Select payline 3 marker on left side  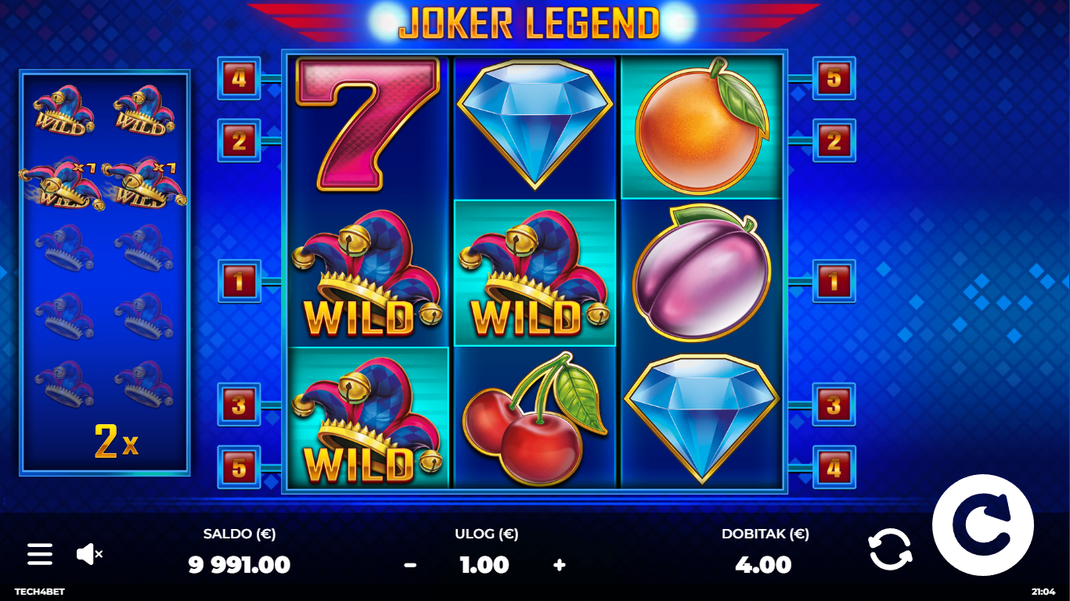click(240, 405)
